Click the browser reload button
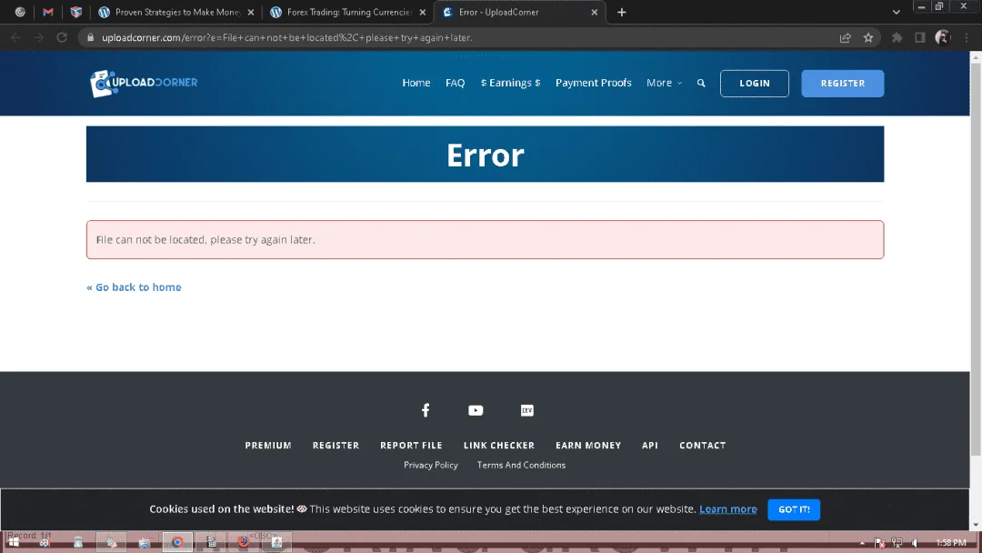982x553 pixels. [x=62, y=37]
